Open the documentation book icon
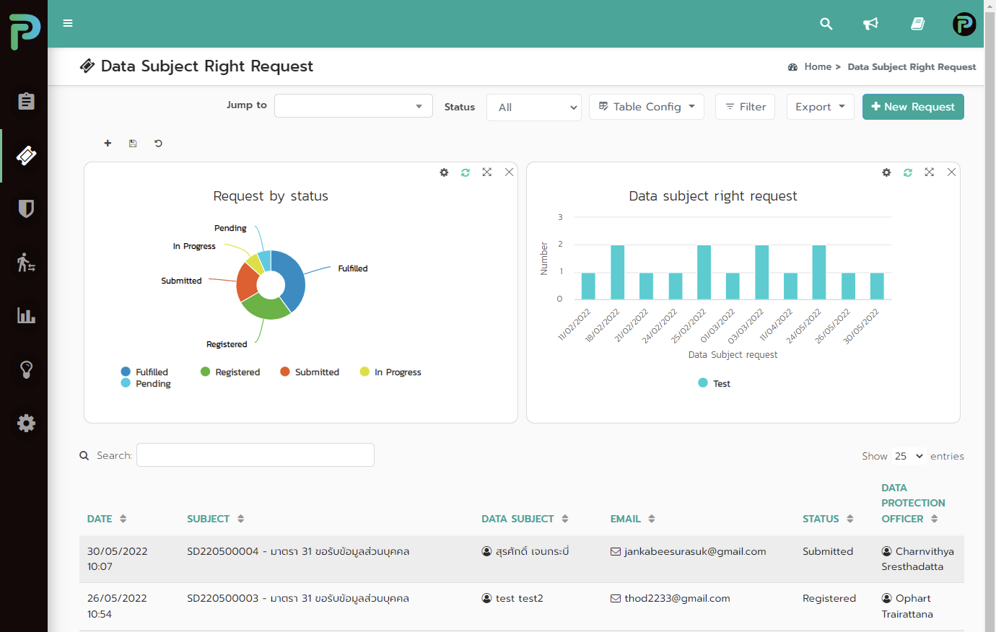996x632 pixels. (918, 24)
